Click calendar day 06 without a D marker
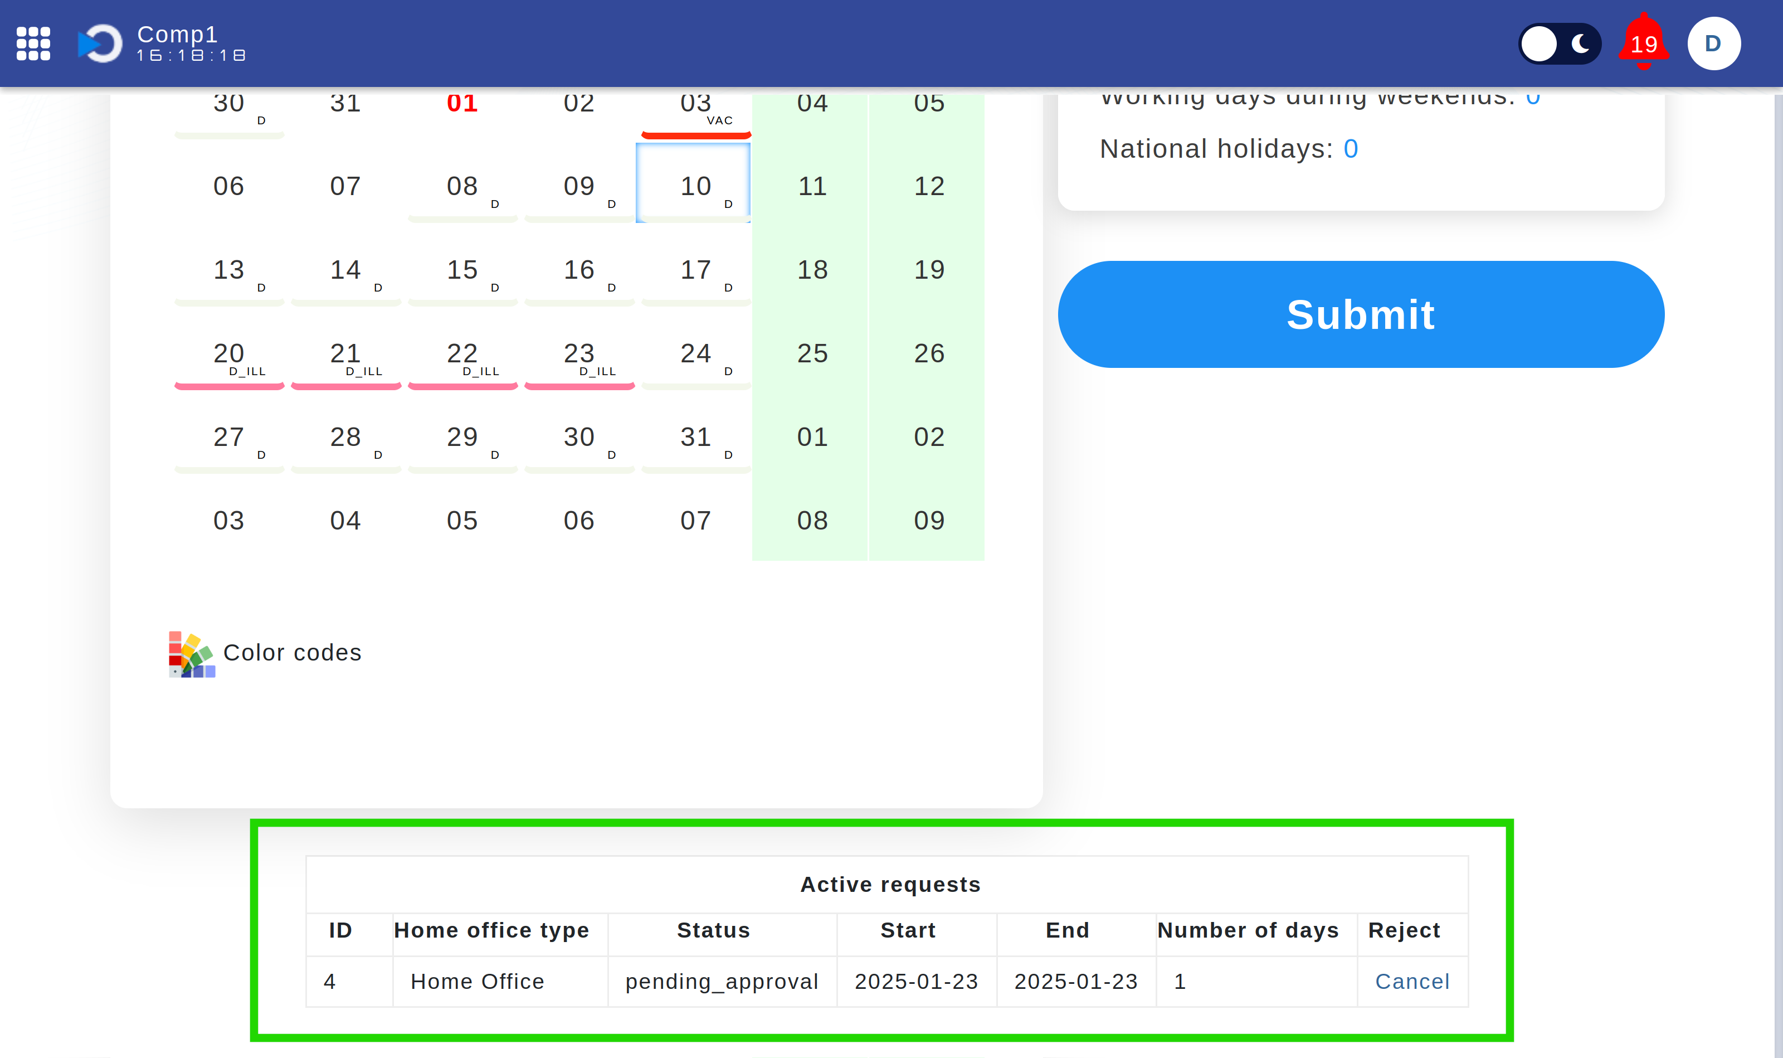Viewport: 1783px width, 1058px height. point(229,186)
